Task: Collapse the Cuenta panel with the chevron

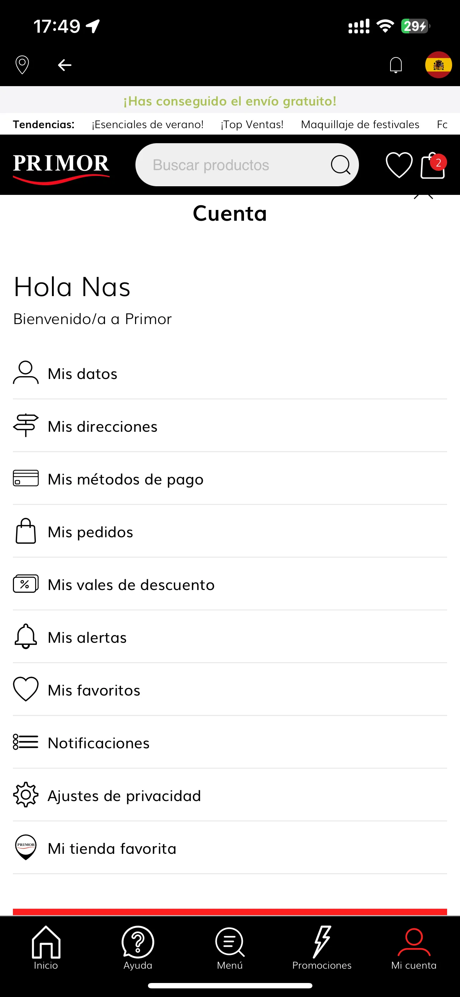Action: click(x=423, y=197)
